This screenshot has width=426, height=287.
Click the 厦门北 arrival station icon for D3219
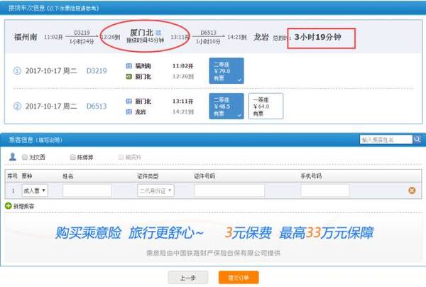tap(129, 75)
